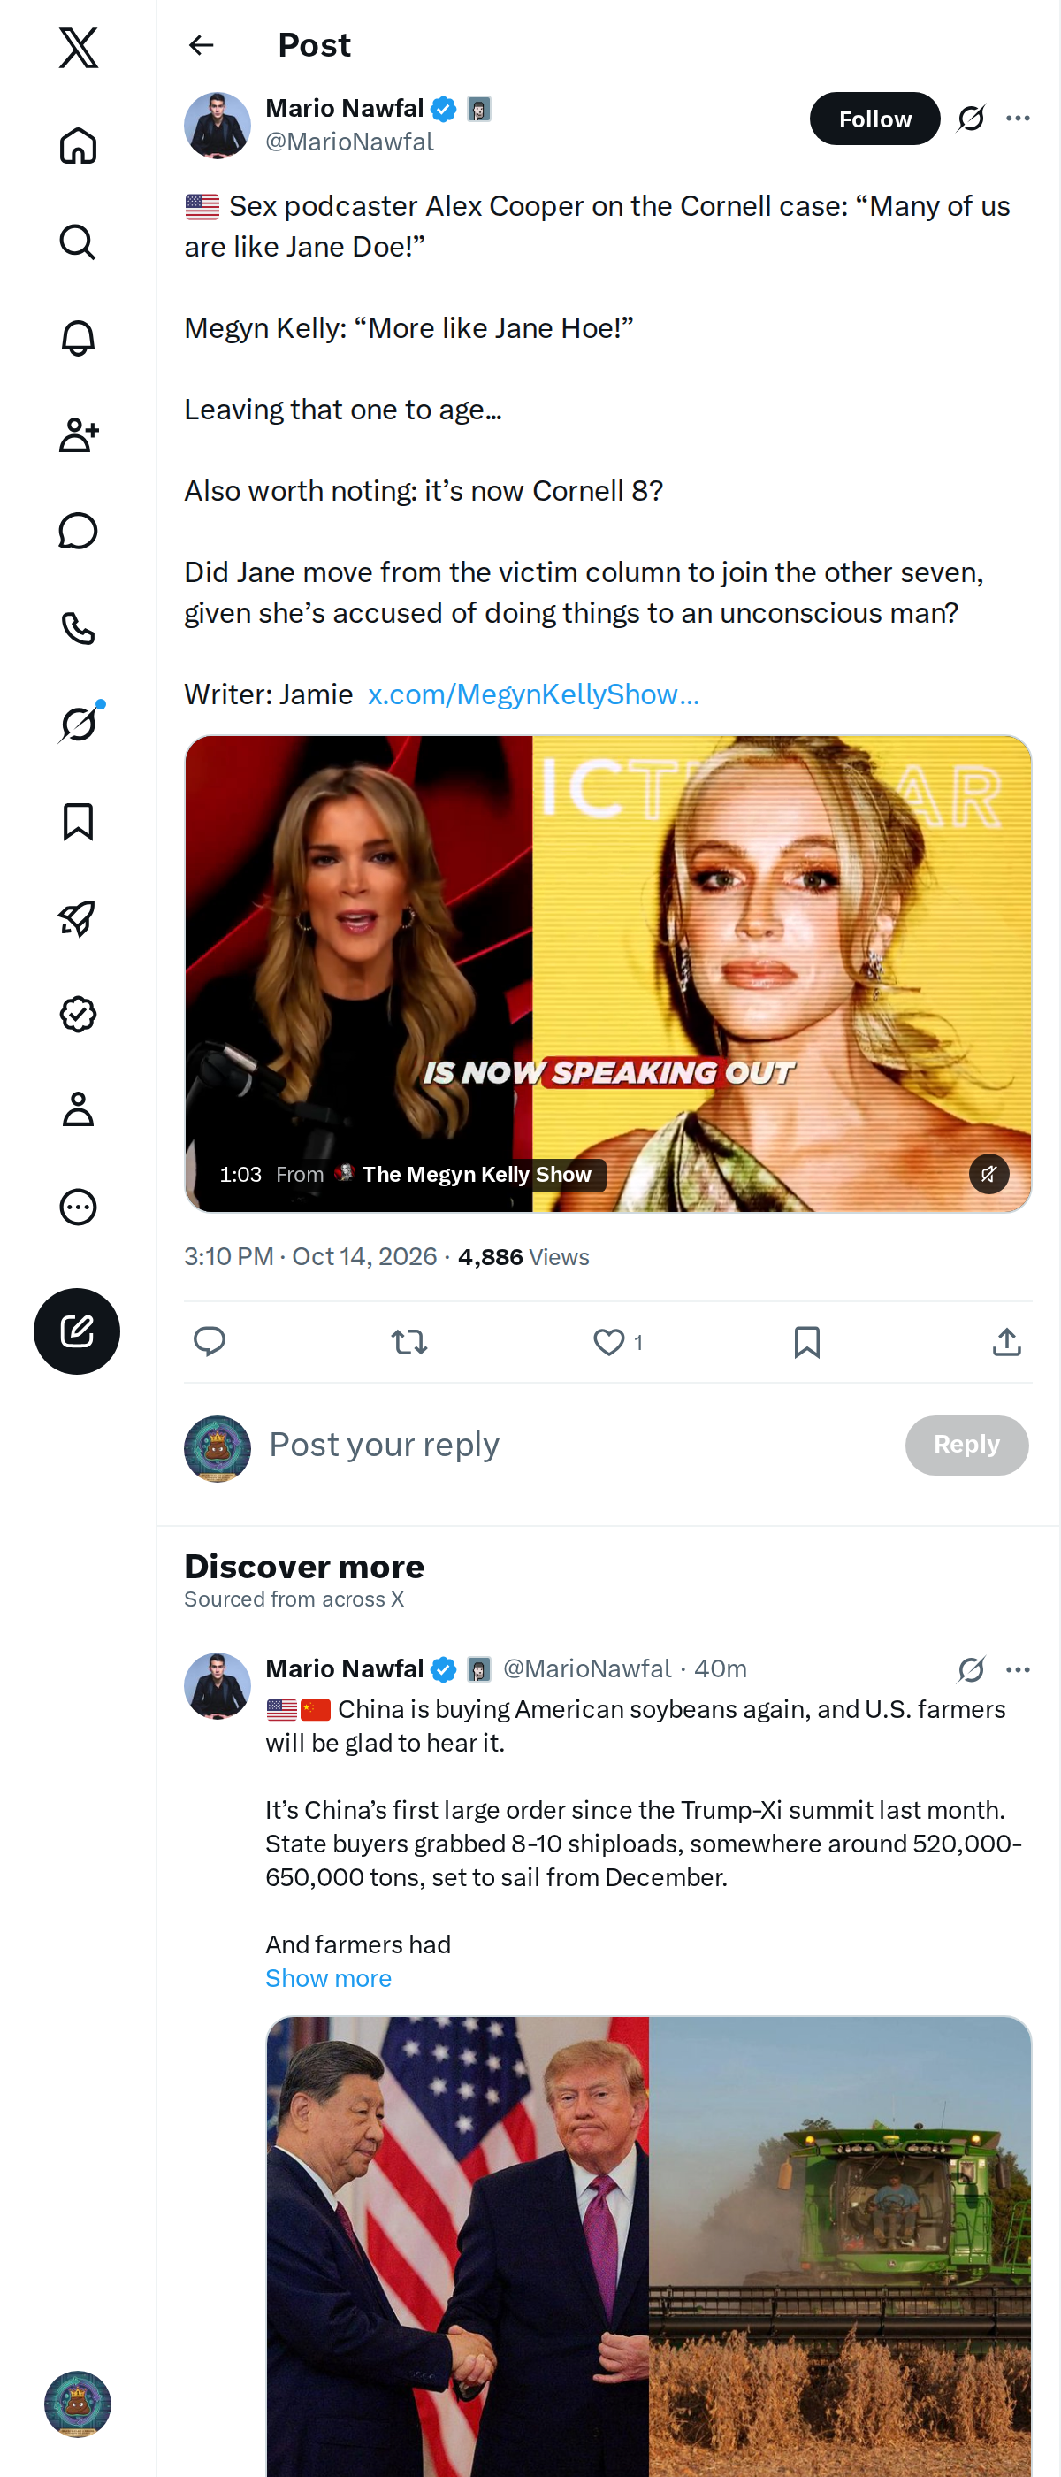
Task: Play the Megyn Kelly Show video
Action: point(607,973)
